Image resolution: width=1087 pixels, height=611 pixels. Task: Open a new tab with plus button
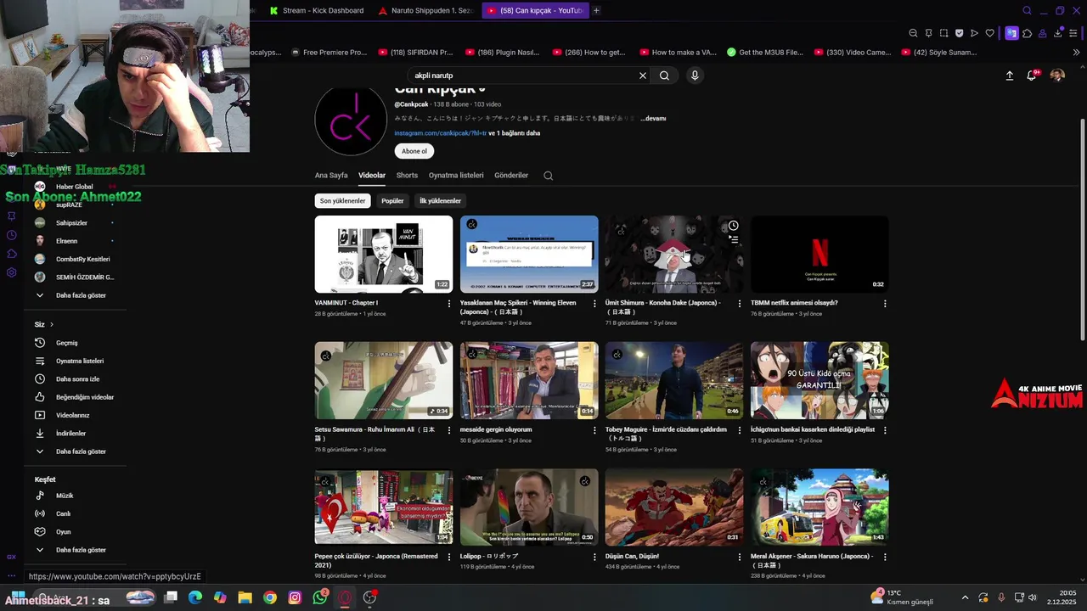tap(596, 10)
